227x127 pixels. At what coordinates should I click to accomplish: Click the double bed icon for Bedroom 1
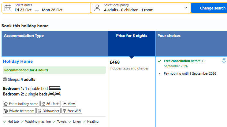point(54,88)
